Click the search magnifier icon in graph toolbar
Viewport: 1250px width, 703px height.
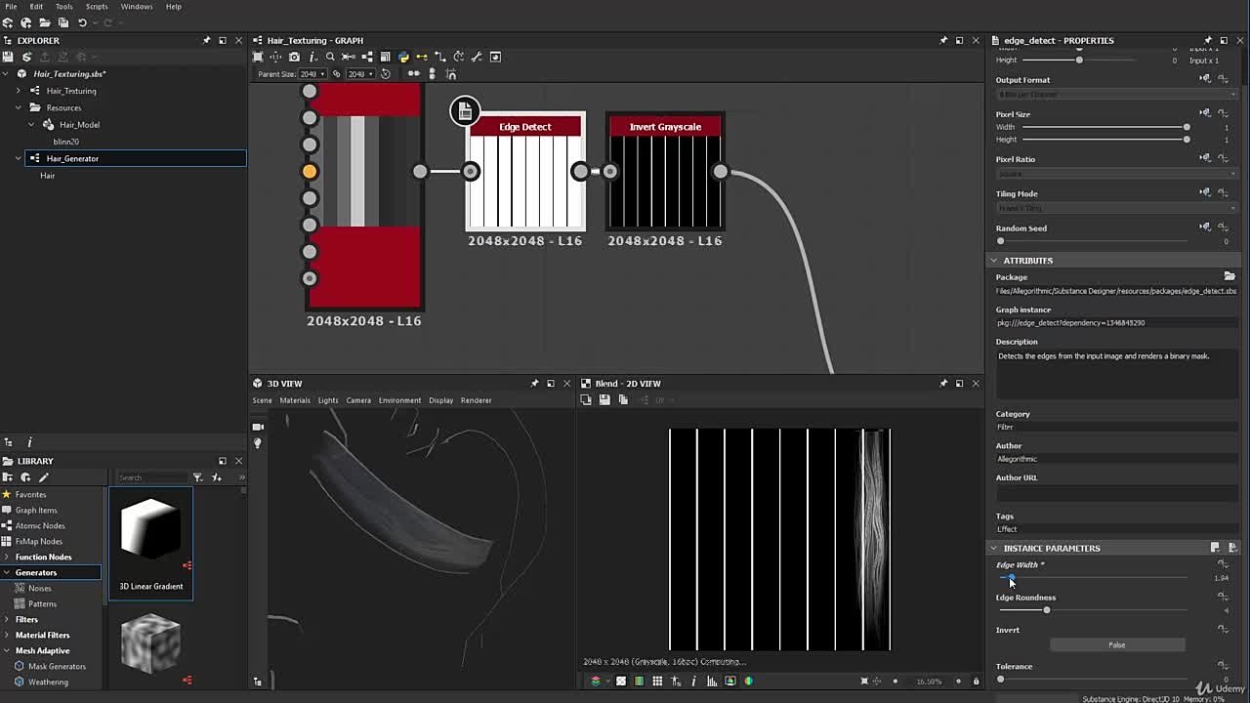[x=330, y=57]
